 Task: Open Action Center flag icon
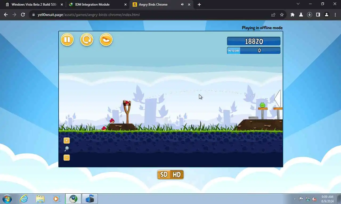point(301,199)
